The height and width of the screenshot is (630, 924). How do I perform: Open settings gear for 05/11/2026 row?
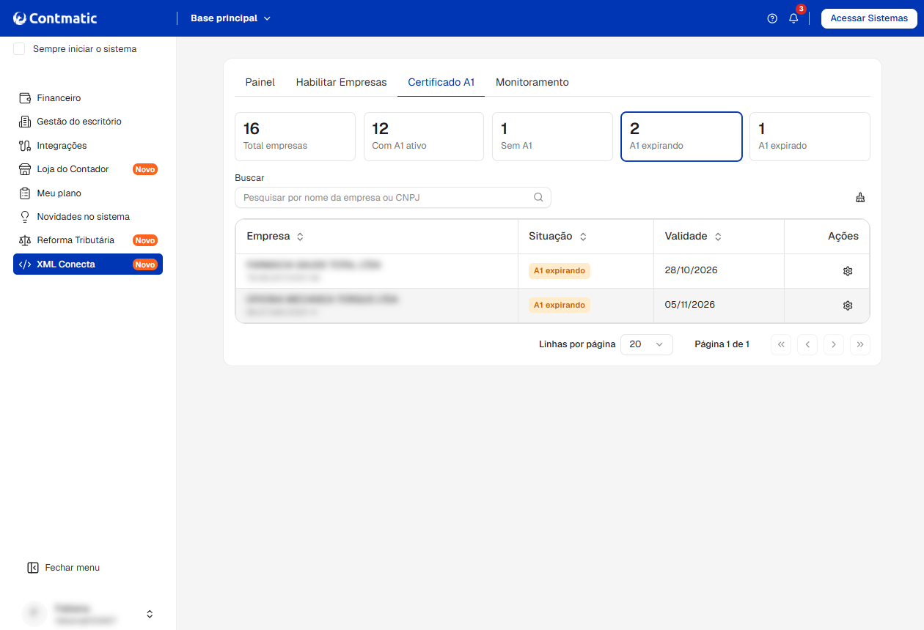(x=848, y=305)
